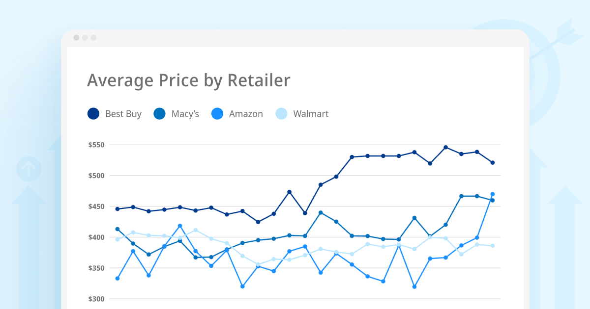Image resolution: width=590 pixels, height=309 pixels.
Task: Toggle the Macy's series label
Action: pos(185,114)
